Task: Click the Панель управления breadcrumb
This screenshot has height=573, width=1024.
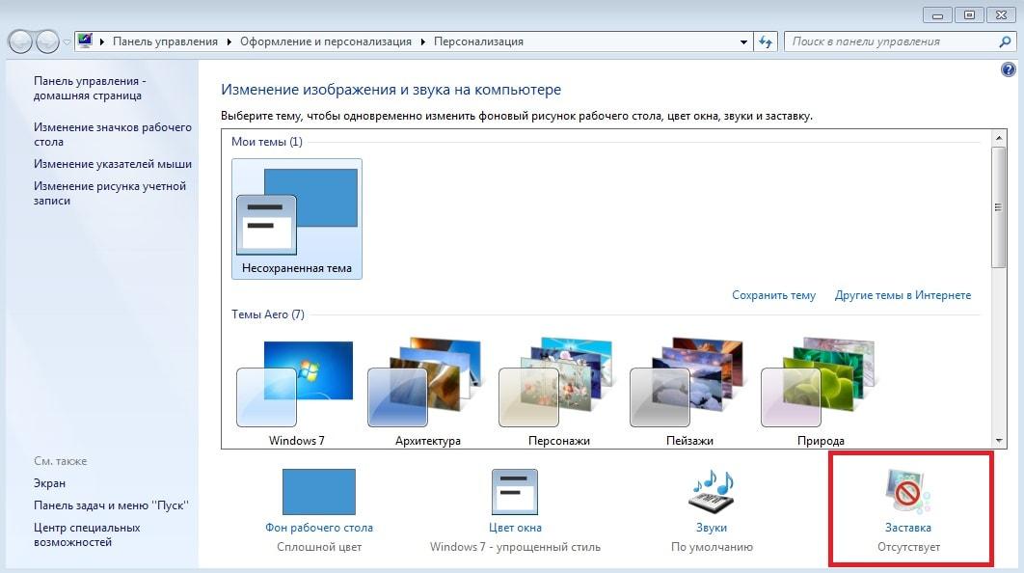Action: point(165,41)
